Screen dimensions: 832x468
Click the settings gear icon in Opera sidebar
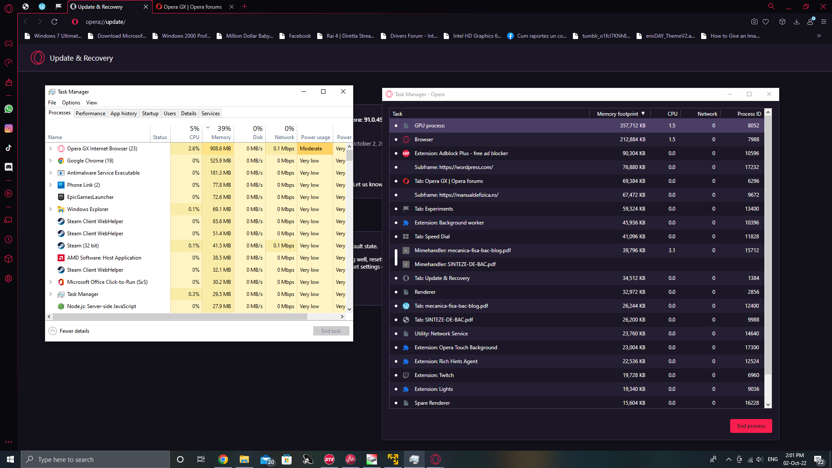coord(9,279)
